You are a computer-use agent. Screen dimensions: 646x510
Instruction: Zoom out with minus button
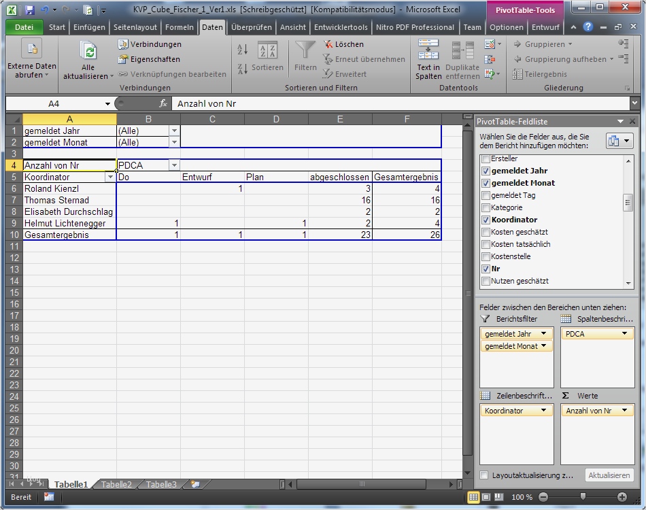coord(543,497)
